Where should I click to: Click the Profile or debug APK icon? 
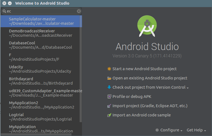coord(109,96)
